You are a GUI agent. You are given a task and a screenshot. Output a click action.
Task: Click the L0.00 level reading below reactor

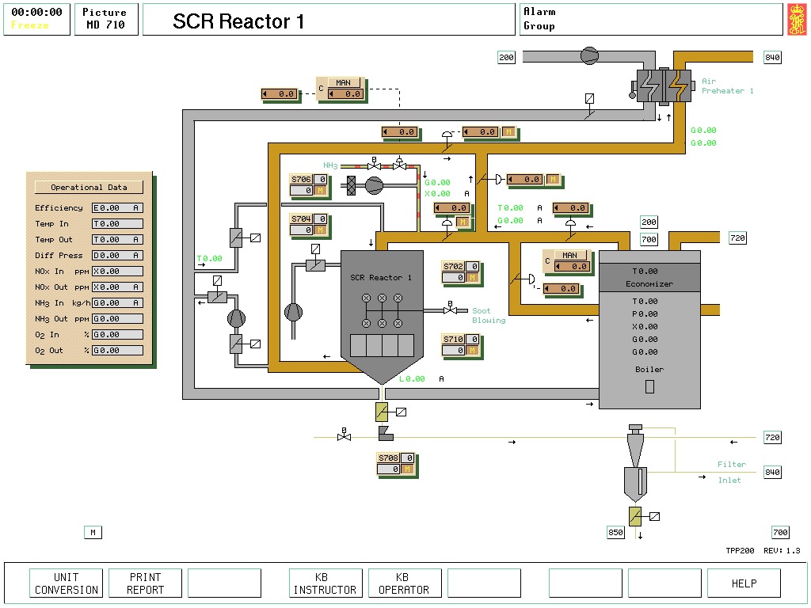pyautogui.click(x=412, y=379)
